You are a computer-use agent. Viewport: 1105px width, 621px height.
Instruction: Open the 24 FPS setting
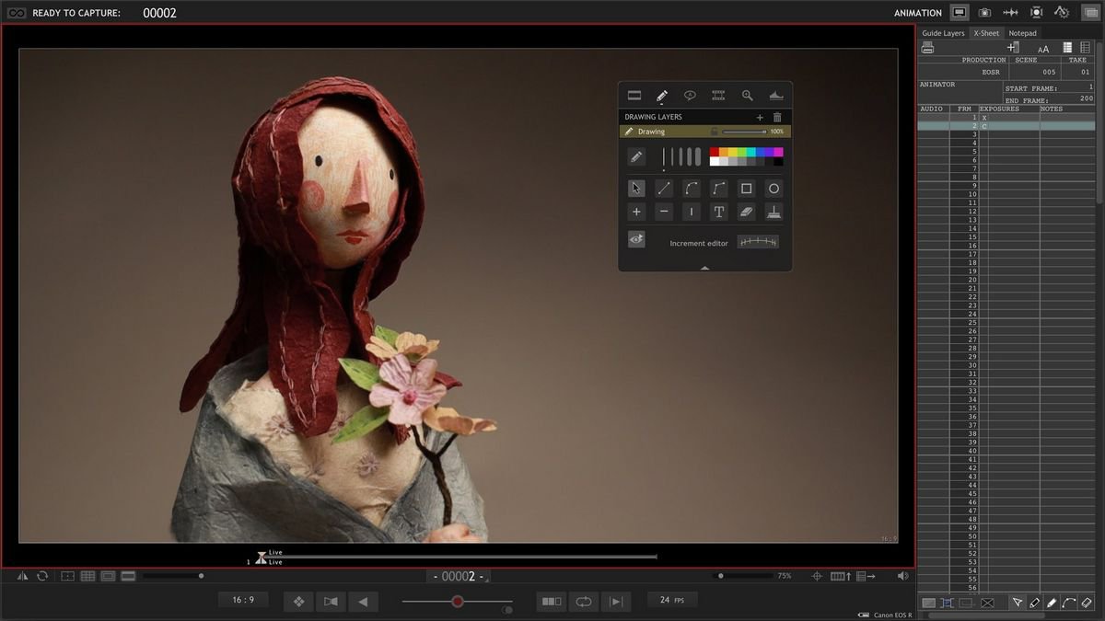pyautogui.click(x=671, y=600)
